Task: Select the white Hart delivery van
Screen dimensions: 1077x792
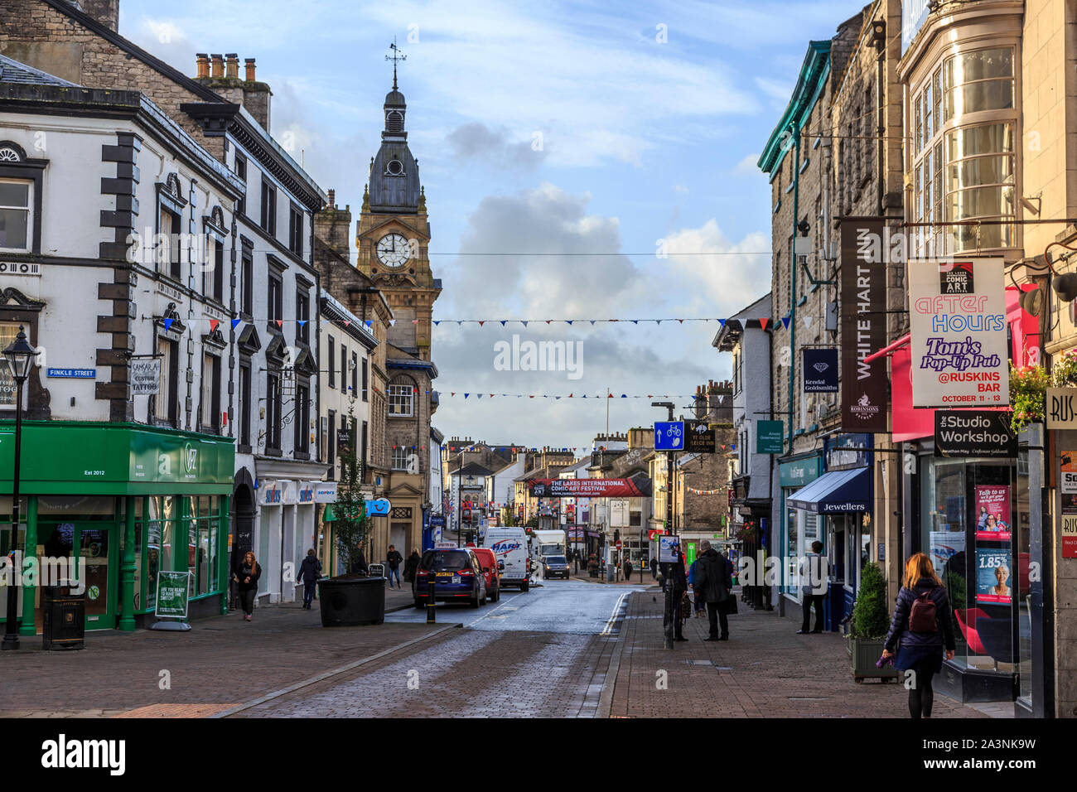Action: (507, 558)
